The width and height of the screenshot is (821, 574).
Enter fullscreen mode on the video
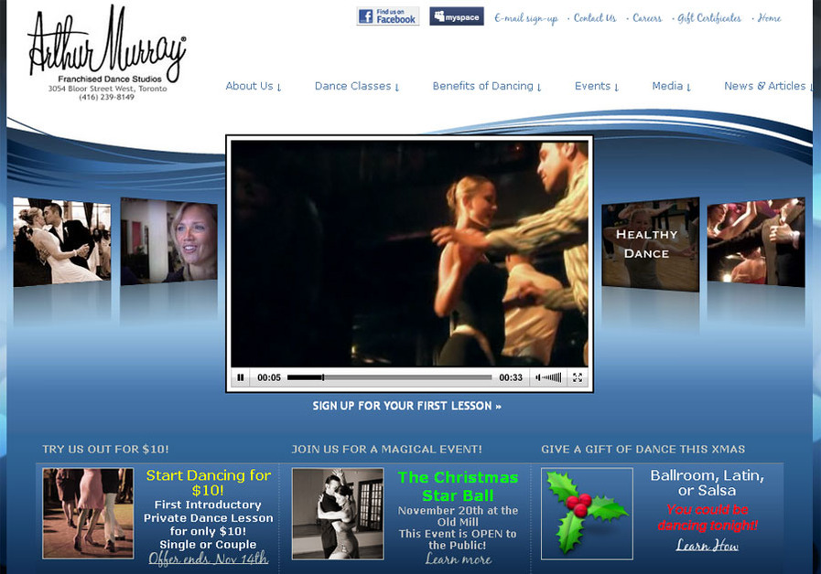578,377
